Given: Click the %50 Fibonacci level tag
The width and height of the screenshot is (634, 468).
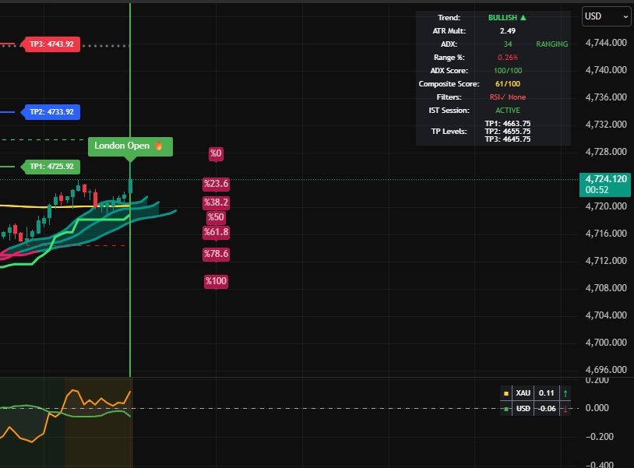Looking at the screenshot, I should 216,217.
